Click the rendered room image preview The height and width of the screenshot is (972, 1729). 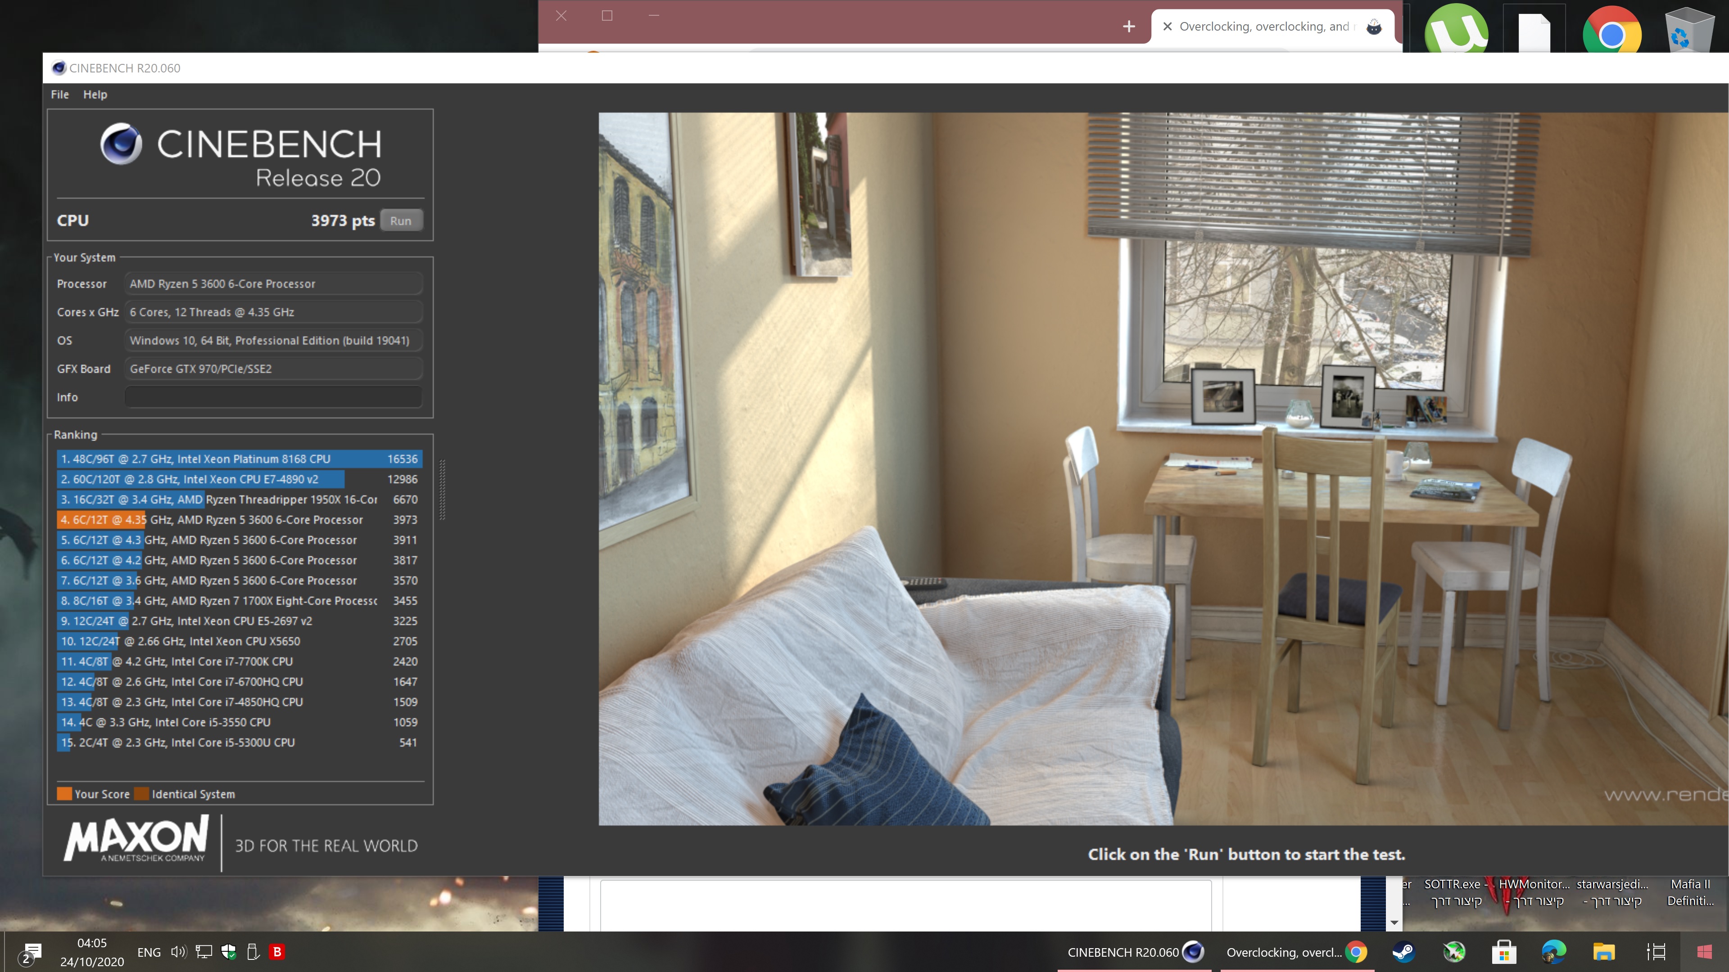coord(1163,468)
